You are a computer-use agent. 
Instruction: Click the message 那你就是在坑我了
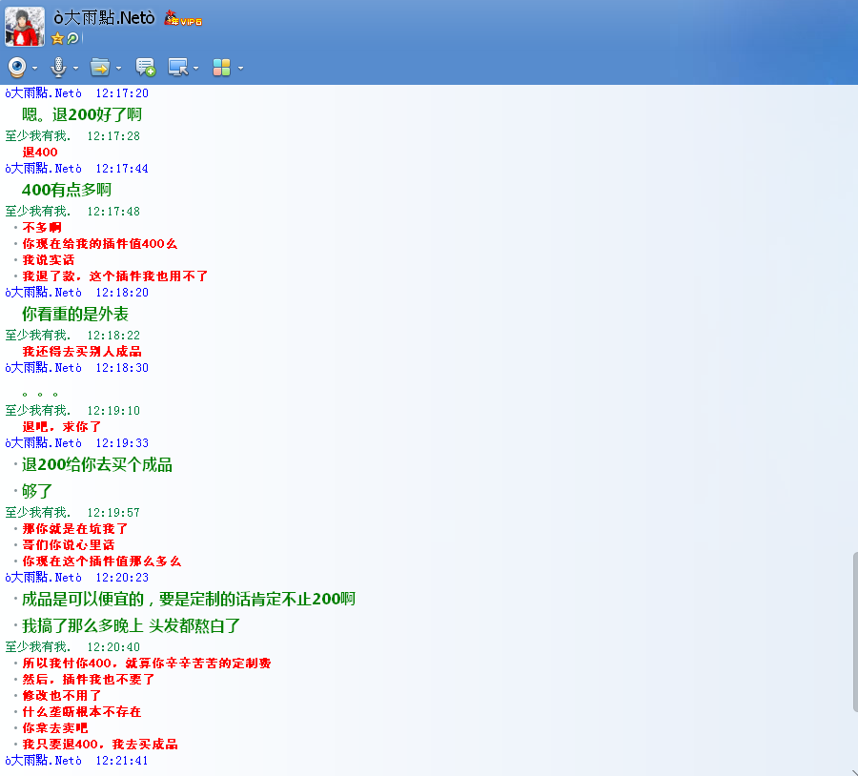(x=75, y=529)
